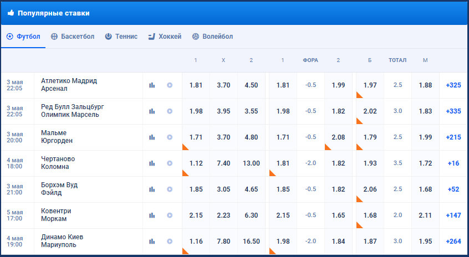Select the Футбол tab
Viewport: 469px width, 257px height.
pos(23,37)
